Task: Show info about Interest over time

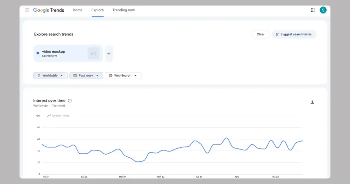Action: point(70,101)
